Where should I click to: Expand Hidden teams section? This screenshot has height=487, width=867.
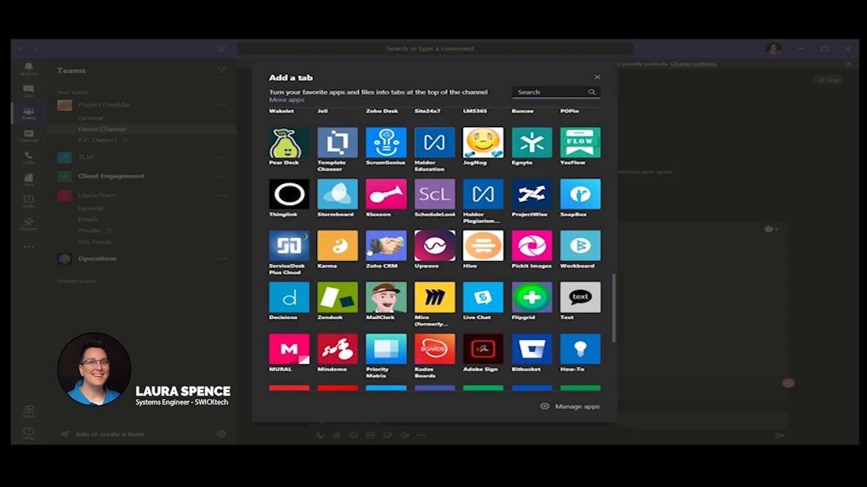(77, 281)
